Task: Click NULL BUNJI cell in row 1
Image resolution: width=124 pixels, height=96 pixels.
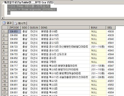Action: pyautogui.click(x=98, y=32)
